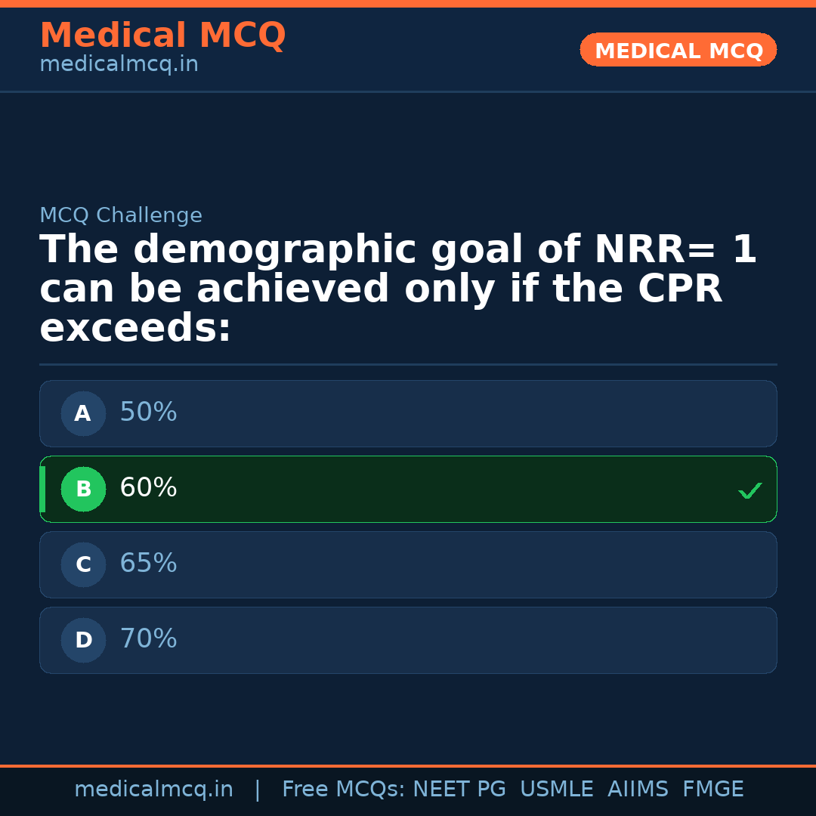Click the MCQ Challenge label
The image size is (816, 816).
click(121, 216)
